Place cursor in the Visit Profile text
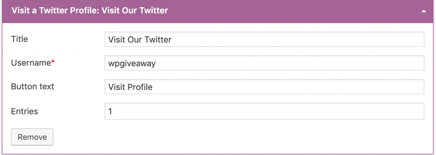Screen dimensions: 436x155 click(130, 87)
